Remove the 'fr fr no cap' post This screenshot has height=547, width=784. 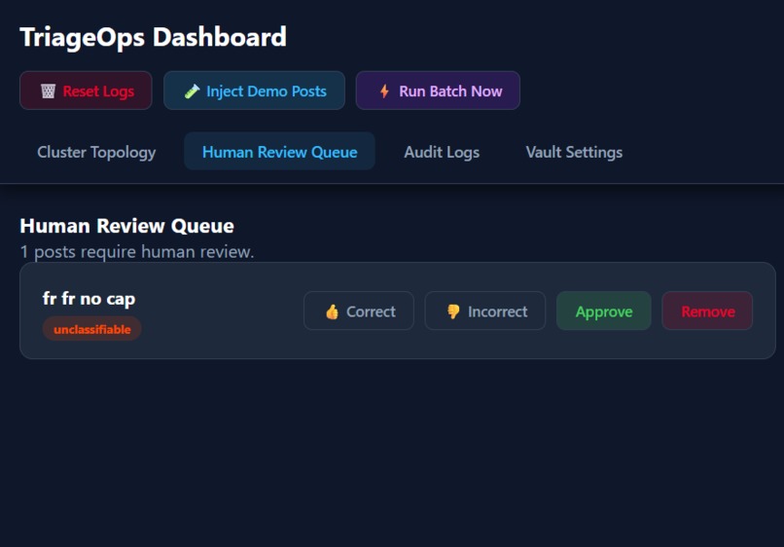[707, 310]
